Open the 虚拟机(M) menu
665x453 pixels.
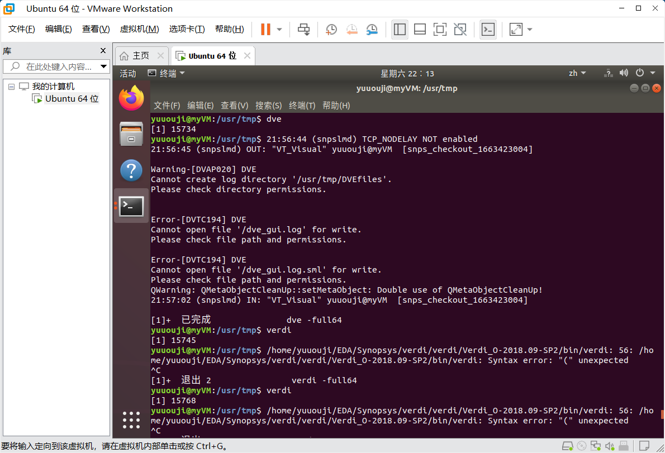pos(139,28)
